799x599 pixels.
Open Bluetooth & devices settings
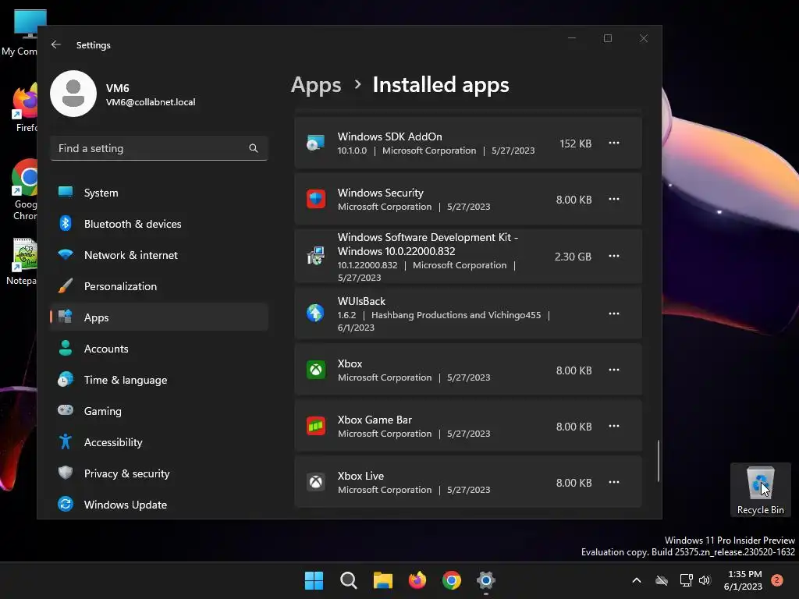159,224
